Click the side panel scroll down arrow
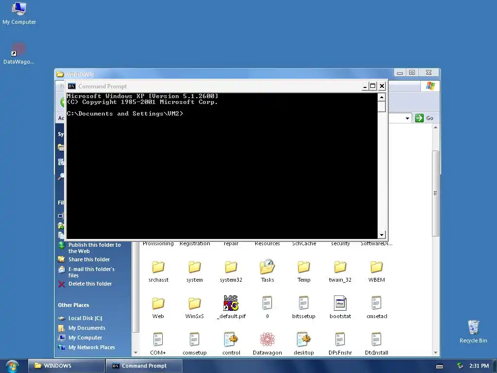497x373 pixels. [x=136, y=353]
